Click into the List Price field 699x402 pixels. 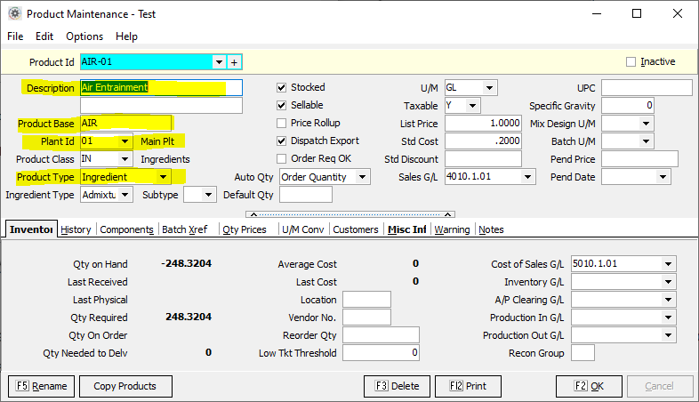483,124
